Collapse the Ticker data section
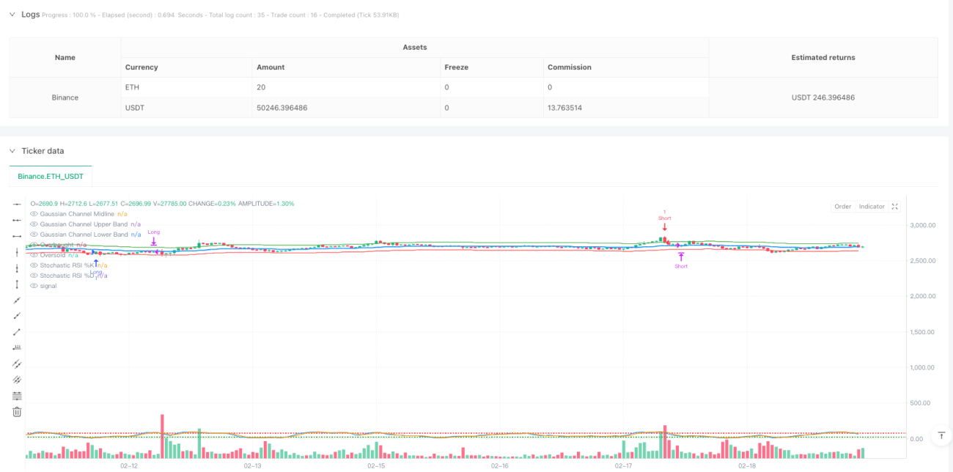 pos(12,151)
